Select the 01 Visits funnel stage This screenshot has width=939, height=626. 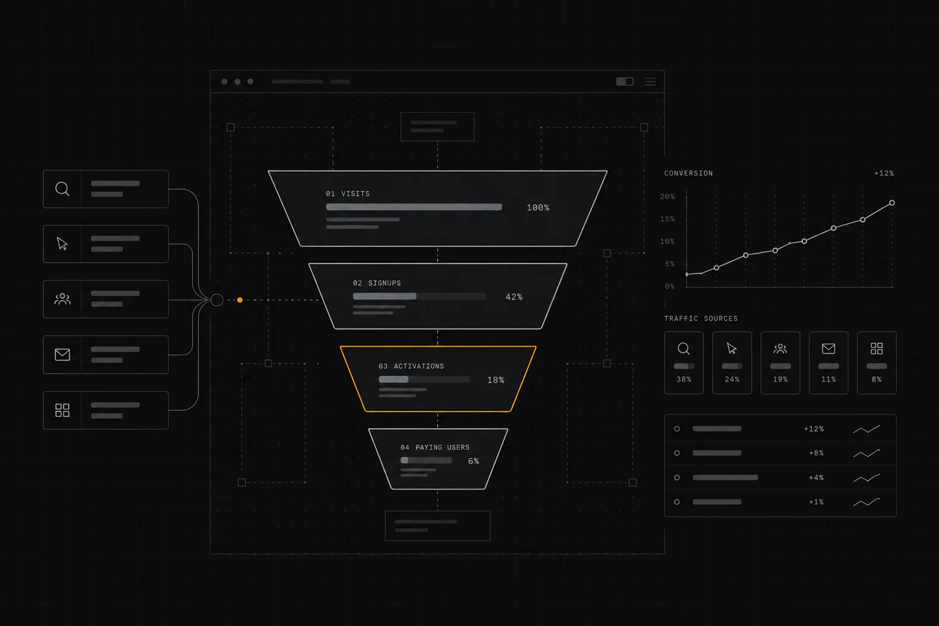click(438, 208)
